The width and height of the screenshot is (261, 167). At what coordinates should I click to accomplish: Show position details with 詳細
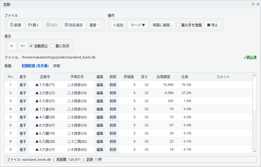[57, 66]
